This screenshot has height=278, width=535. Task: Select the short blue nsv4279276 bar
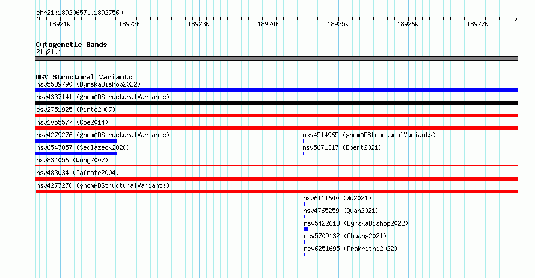(x=76, y=141)
